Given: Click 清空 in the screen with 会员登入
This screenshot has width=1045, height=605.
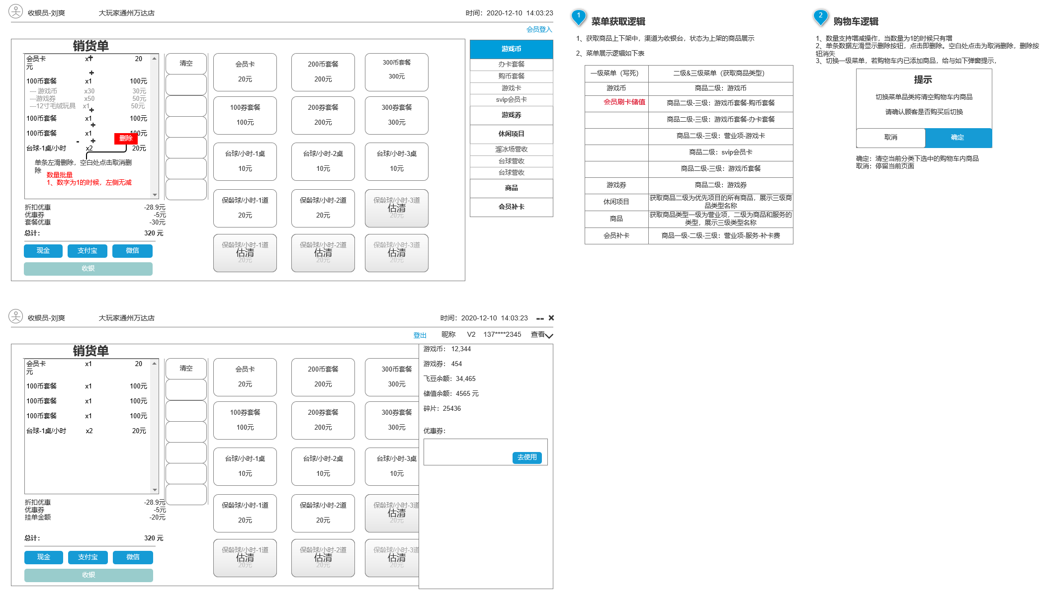Looking at the screenshot, I should [186, 64].
